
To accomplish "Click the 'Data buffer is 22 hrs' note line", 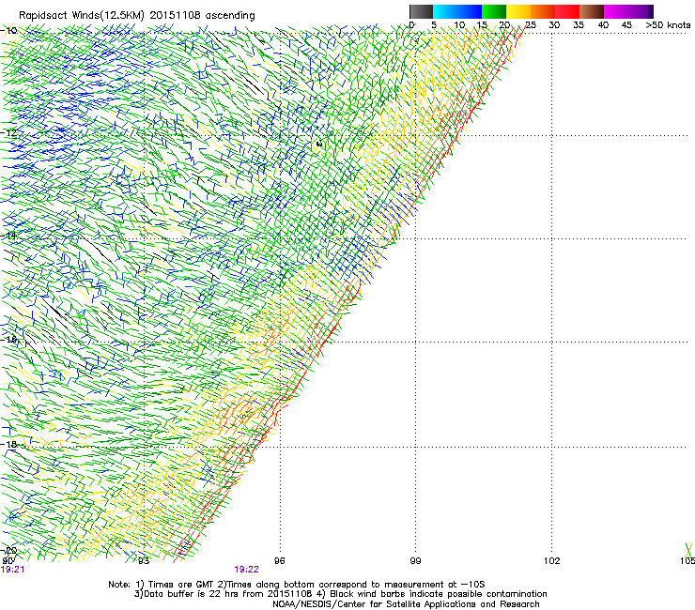I will (x=340, y=594).
